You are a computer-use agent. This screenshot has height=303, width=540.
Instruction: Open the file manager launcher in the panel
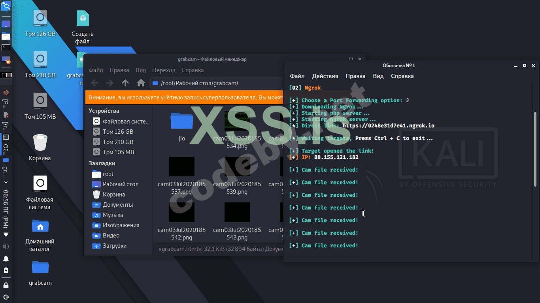tap(6, 36)
